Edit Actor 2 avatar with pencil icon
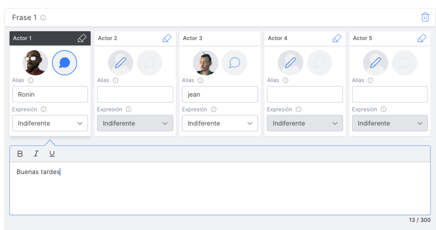The image size is (436, 230). [120, 63]
